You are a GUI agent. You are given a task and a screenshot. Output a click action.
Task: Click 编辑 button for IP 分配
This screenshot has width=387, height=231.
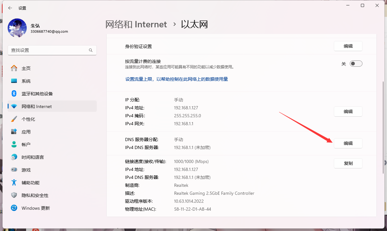348,112
